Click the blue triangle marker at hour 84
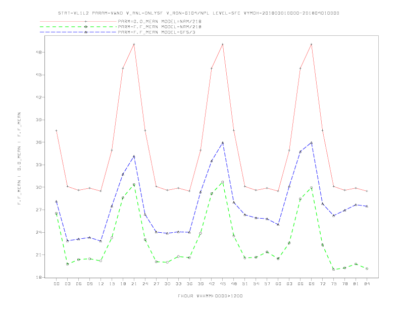The image size is (400, 309). 367,206
